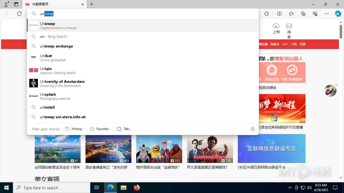Click the page vertical scrollbar thumb
The image size is (344, 193).
coord(341,31)
